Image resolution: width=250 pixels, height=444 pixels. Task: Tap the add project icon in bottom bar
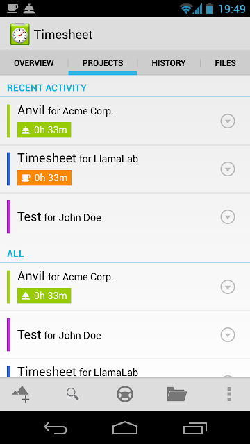pos(21,394)
